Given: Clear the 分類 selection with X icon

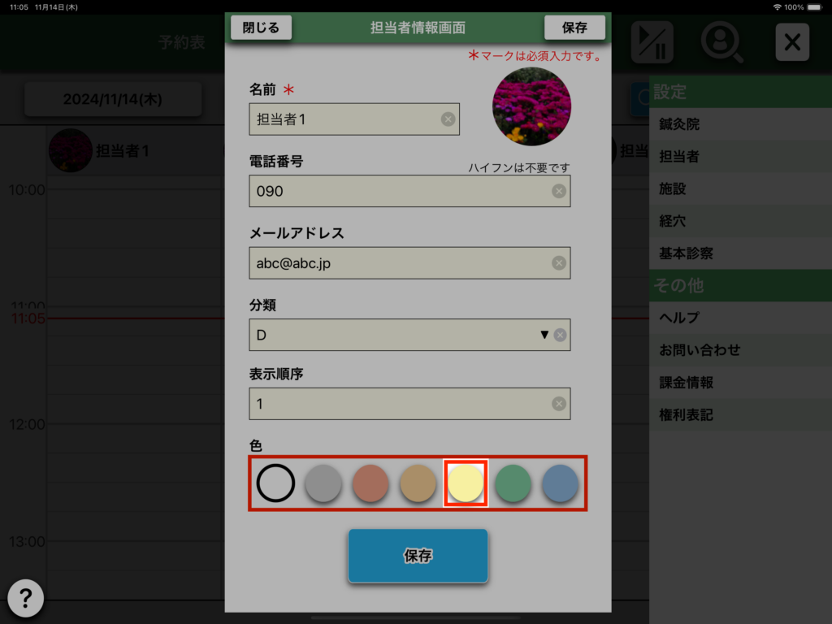Looking at the screenshot, I should click(x=560, y=335).
